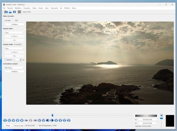Set selection marker A
The width and height of the screenshot is (177, 131).
coord(26,120)
